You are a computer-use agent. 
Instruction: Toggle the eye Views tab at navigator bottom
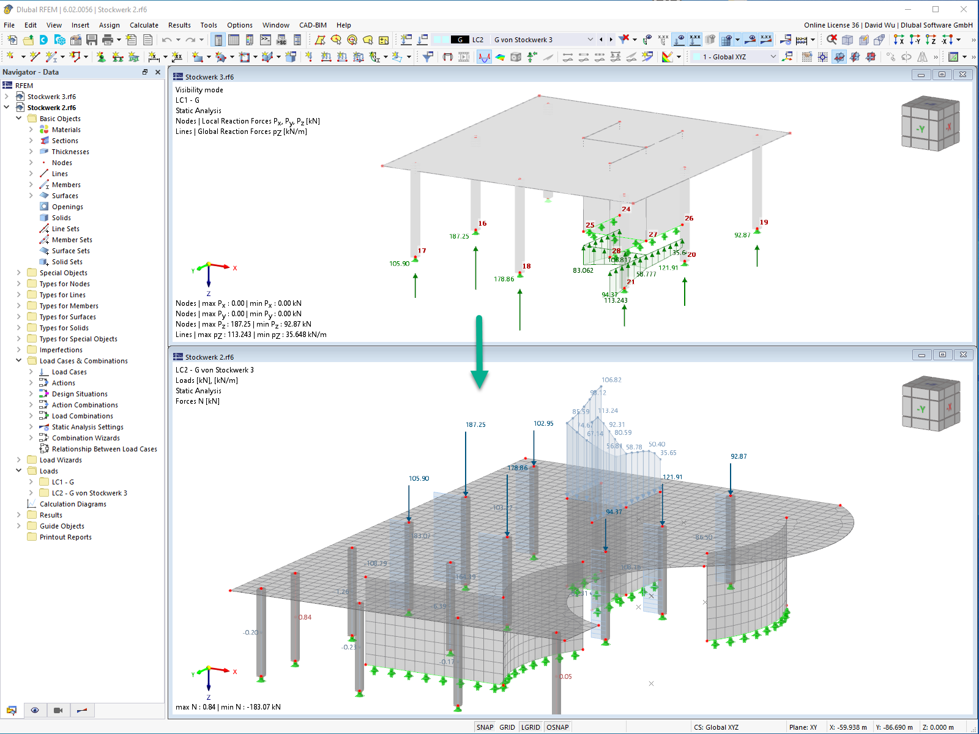[x=35, y=710]
